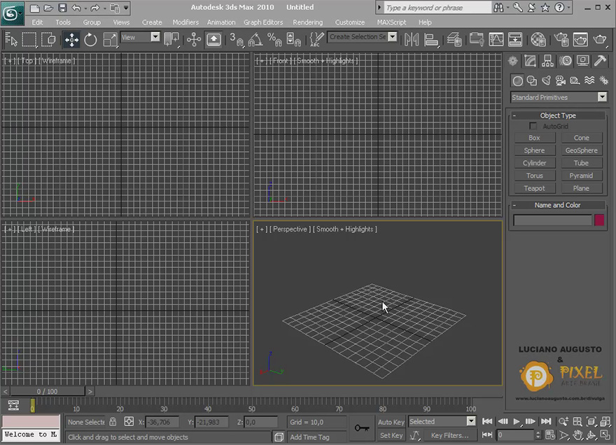Click the Plane primitive button
Screen dimensions: 616x445
click(582, 188)
